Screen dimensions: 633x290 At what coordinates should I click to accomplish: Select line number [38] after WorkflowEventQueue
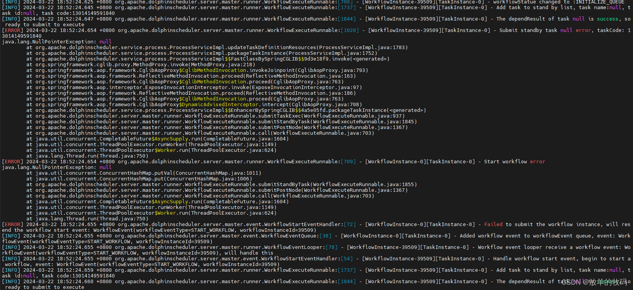[x=325, y=236]
